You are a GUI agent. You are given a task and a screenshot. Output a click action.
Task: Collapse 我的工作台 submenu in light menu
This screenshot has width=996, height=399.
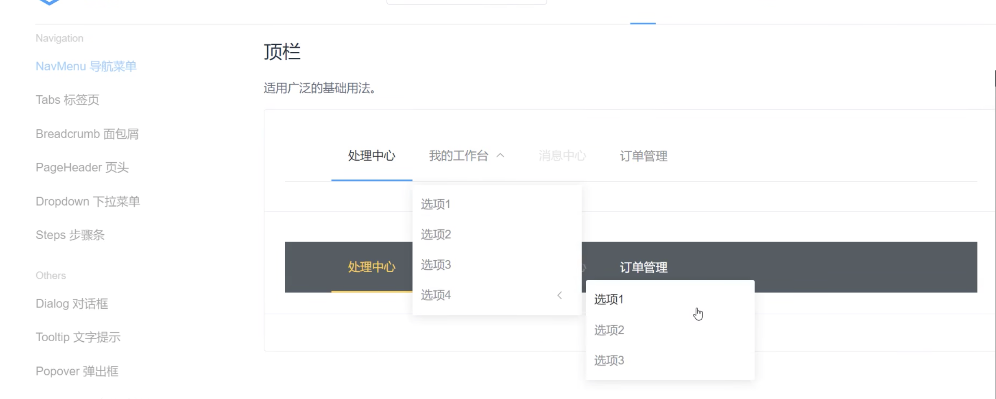[x=467, y=156]
